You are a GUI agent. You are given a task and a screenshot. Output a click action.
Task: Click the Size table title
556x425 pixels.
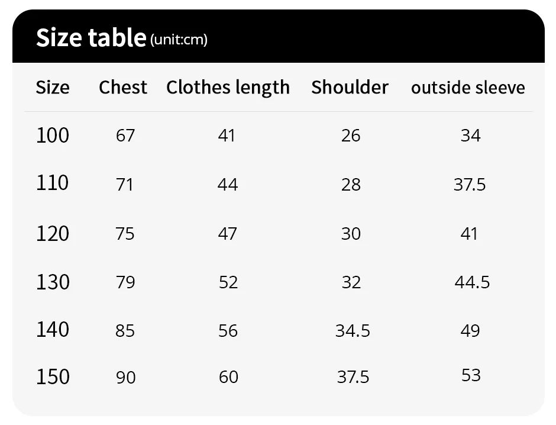pyautogui.click(x=90, y=37)
